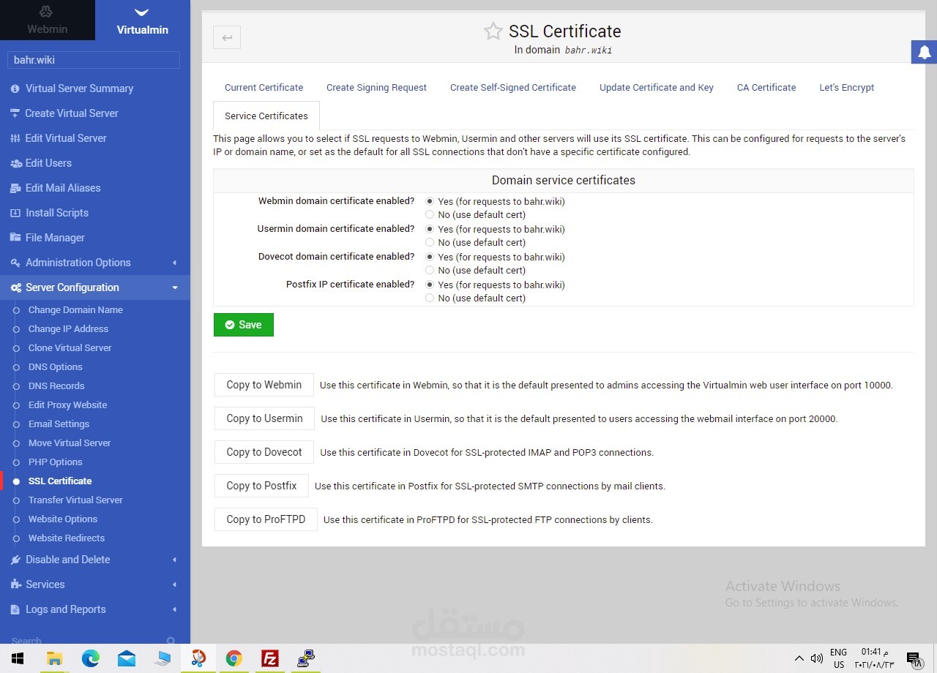Click the Administration Options wrench icon
This screenshot has width=937, height=673.
(15, 263)
